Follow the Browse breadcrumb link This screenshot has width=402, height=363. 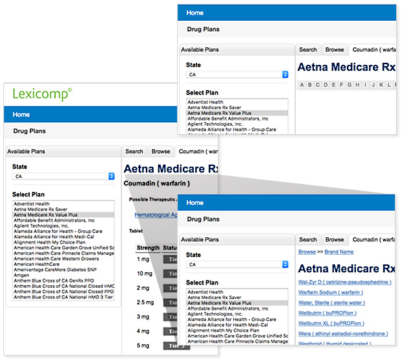pyautogui.click(x=307, y=252)
